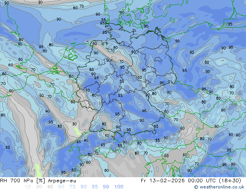Click the 'Fr 13-02-2026 00:00 UTC (18+30)' forecast time label
Image resolution: width=246 pixels, height=190 pixels.
coord(191,181)
